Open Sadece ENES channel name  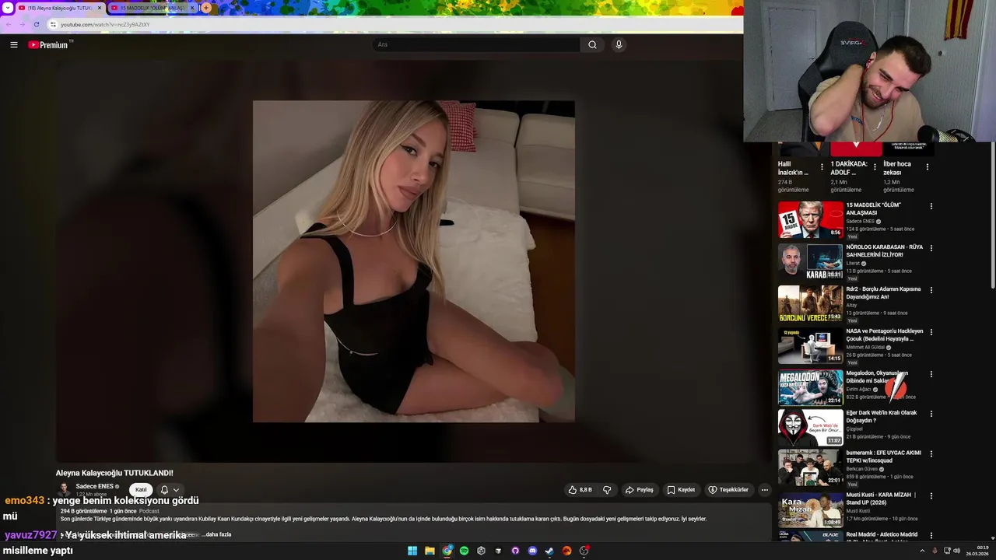pyautogui.click(x=95, y=486)
